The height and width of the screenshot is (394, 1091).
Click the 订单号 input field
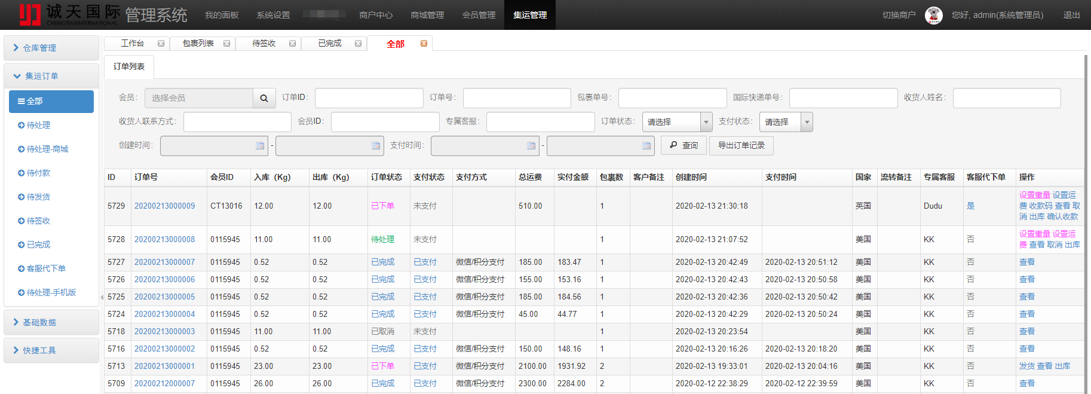point(517,98)
